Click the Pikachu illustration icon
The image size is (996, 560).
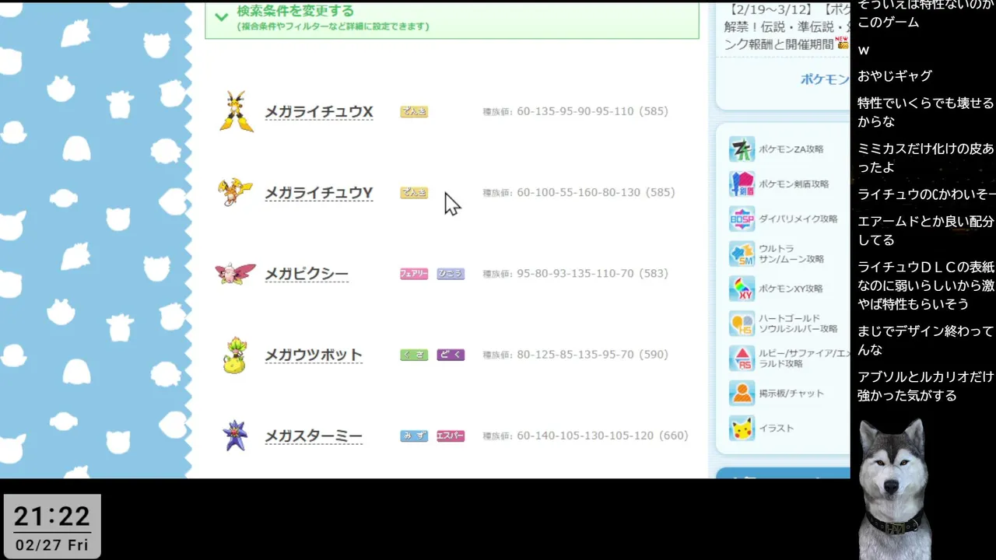click(742, 429)
